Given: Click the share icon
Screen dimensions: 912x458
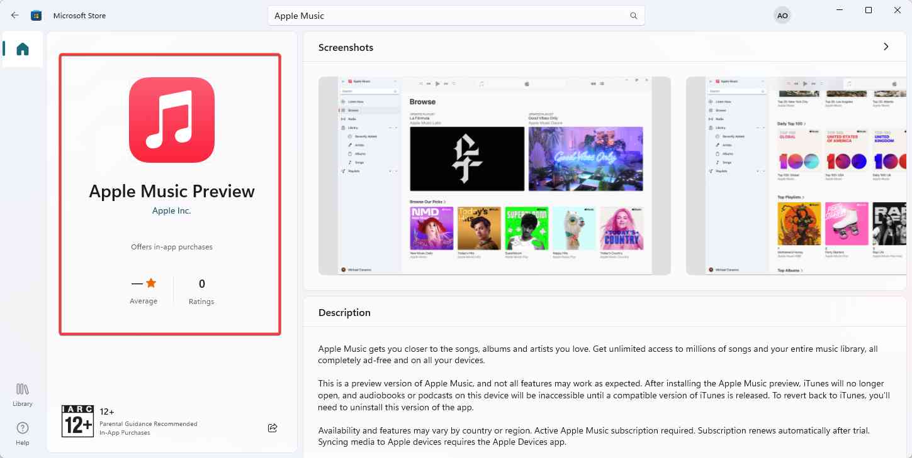Looking at the screenshot, I should click(273, 428).
